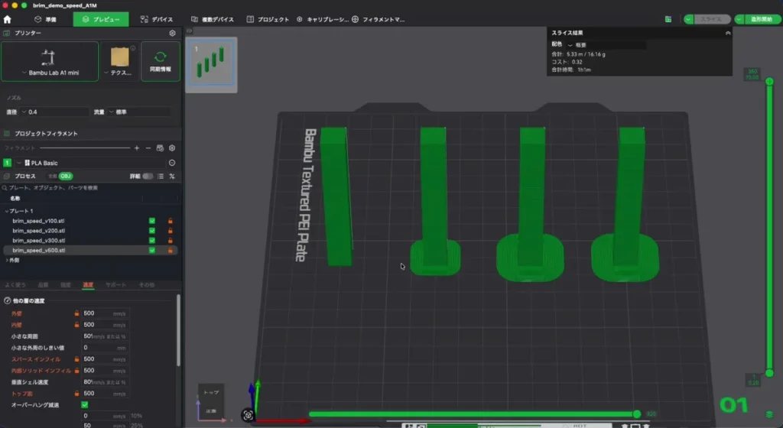The image size is (783, 428).
Task: Click the 同期情報 sync icon button
Action: (x=161, y=61)
